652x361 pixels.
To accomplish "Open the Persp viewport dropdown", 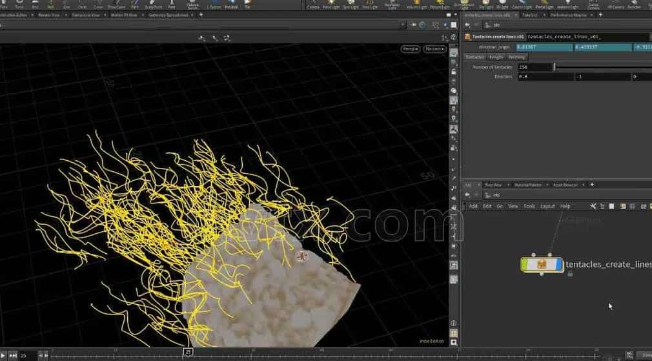I will [x=410, y=49].
